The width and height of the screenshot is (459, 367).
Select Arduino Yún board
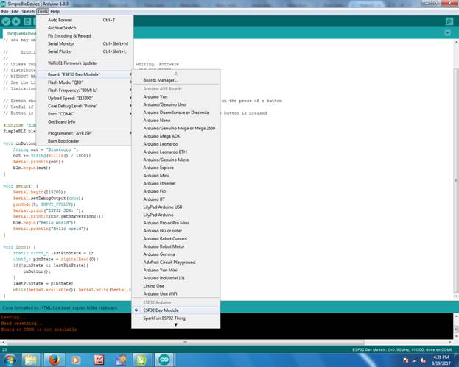coord(175,96)
